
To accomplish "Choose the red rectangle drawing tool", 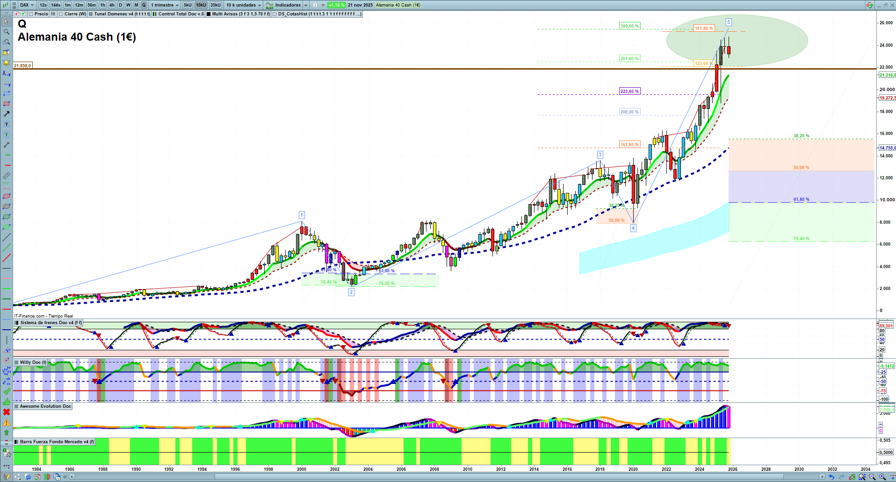I will pyautogui.click(x=7, y=104).
